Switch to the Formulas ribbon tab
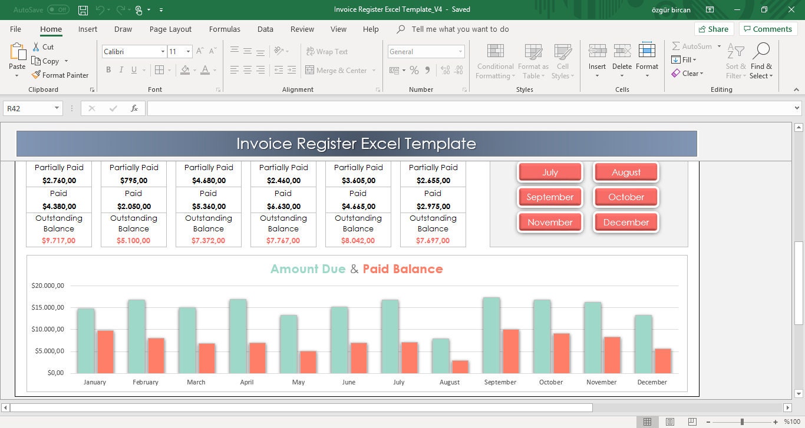Viewport: 805px width, 428px height. [225, 29]
